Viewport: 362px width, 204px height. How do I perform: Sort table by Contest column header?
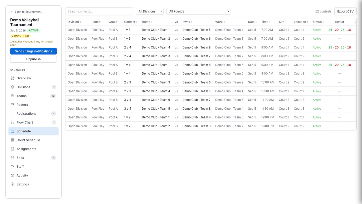[131, 22]
